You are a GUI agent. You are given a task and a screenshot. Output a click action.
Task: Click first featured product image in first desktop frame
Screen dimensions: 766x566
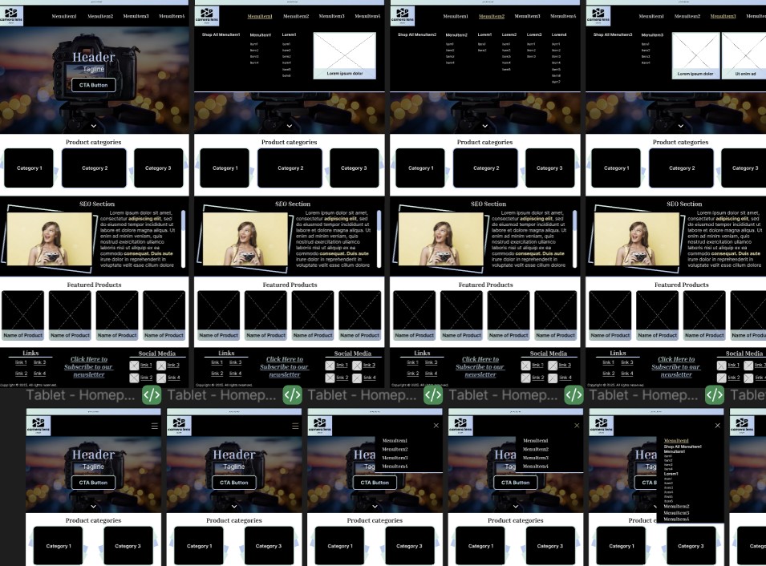point(22,310)
